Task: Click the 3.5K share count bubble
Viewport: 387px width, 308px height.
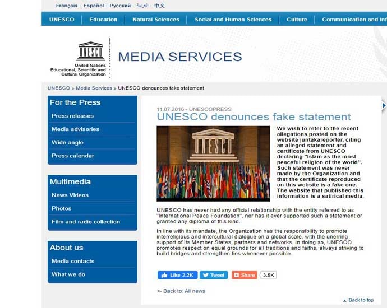Action: (x=268, y=275)
